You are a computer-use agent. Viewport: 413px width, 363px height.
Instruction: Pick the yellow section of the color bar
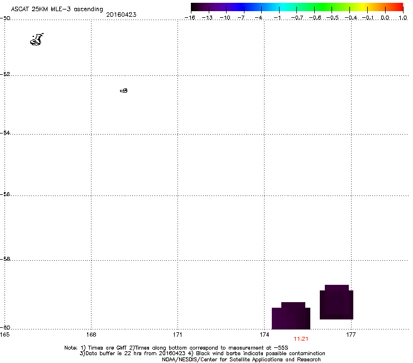coord(365,7)
